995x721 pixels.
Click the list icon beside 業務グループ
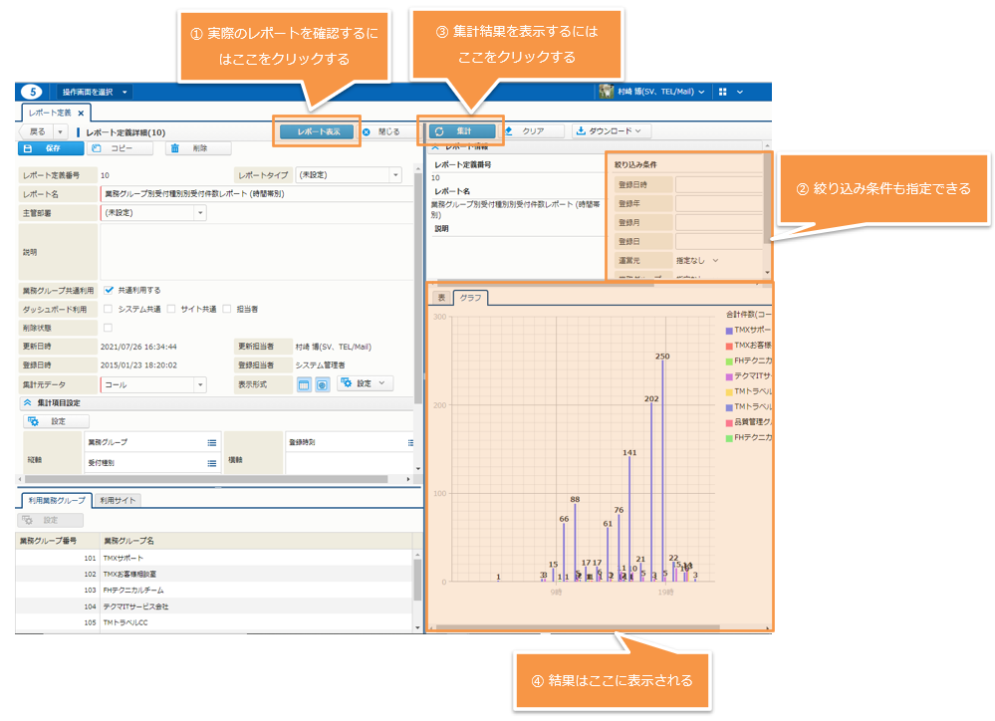click(x=211, y=442)
